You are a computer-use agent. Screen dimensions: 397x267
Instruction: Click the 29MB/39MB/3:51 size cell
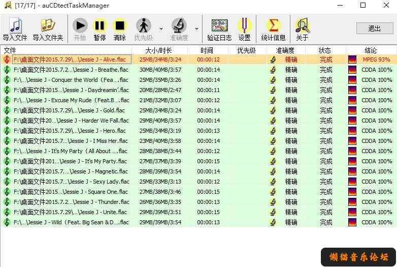[x=160, y=212]
